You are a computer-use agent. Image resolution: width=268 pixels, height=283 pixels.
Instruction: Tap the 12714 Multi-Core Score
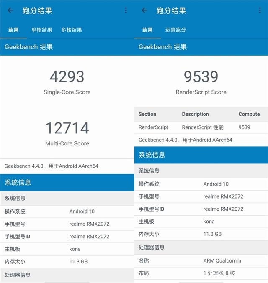point(67,128)
